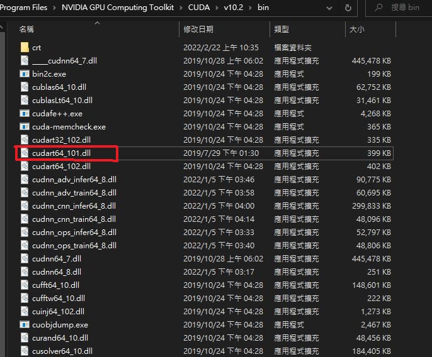
Task: Select the cudnn_adv_train64_8.dll file icon
Action: [x=25, y=192]
